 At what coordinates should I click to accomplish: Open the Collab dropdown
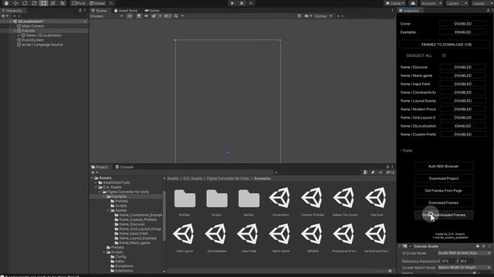coord(395,3)
